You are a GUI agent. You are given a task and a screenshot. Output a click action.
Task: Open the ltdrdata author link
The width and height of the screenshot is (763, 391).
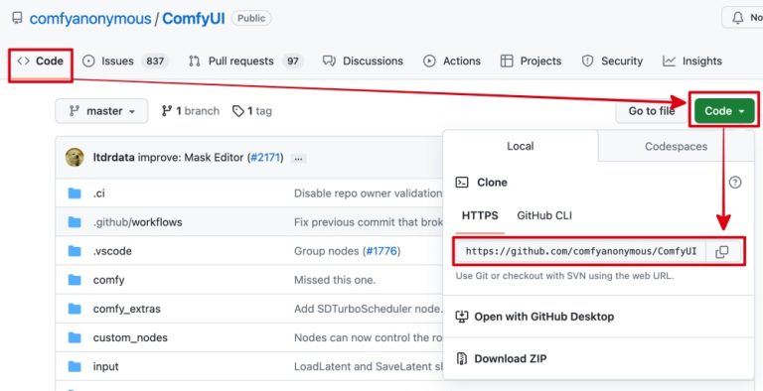(114, 158)
